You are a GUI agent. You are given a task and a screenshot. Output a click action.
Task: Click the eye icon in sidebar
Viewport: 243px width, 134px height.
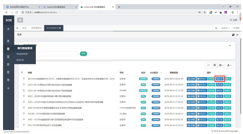coord(8,88)
